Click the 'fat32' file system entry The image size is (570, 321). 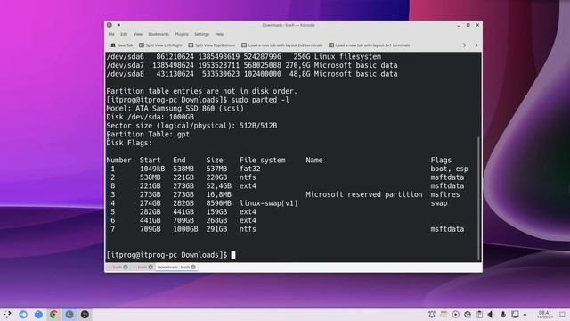pos(249,169)
